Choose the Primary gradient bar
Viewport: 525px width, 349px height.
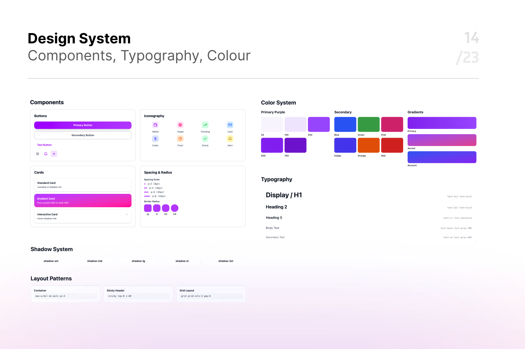(442, 123)
